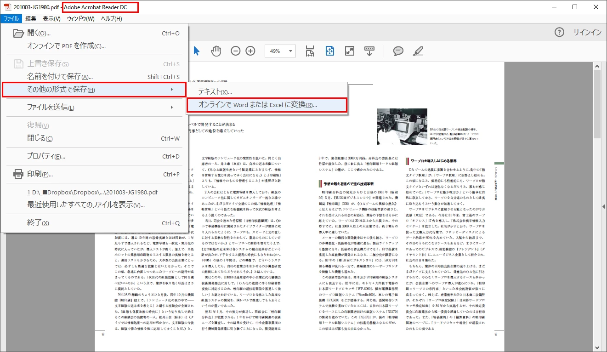607x352 pixels.
Task: Click the PDF icon in the title bar
Action: click(x=8, y=7)
